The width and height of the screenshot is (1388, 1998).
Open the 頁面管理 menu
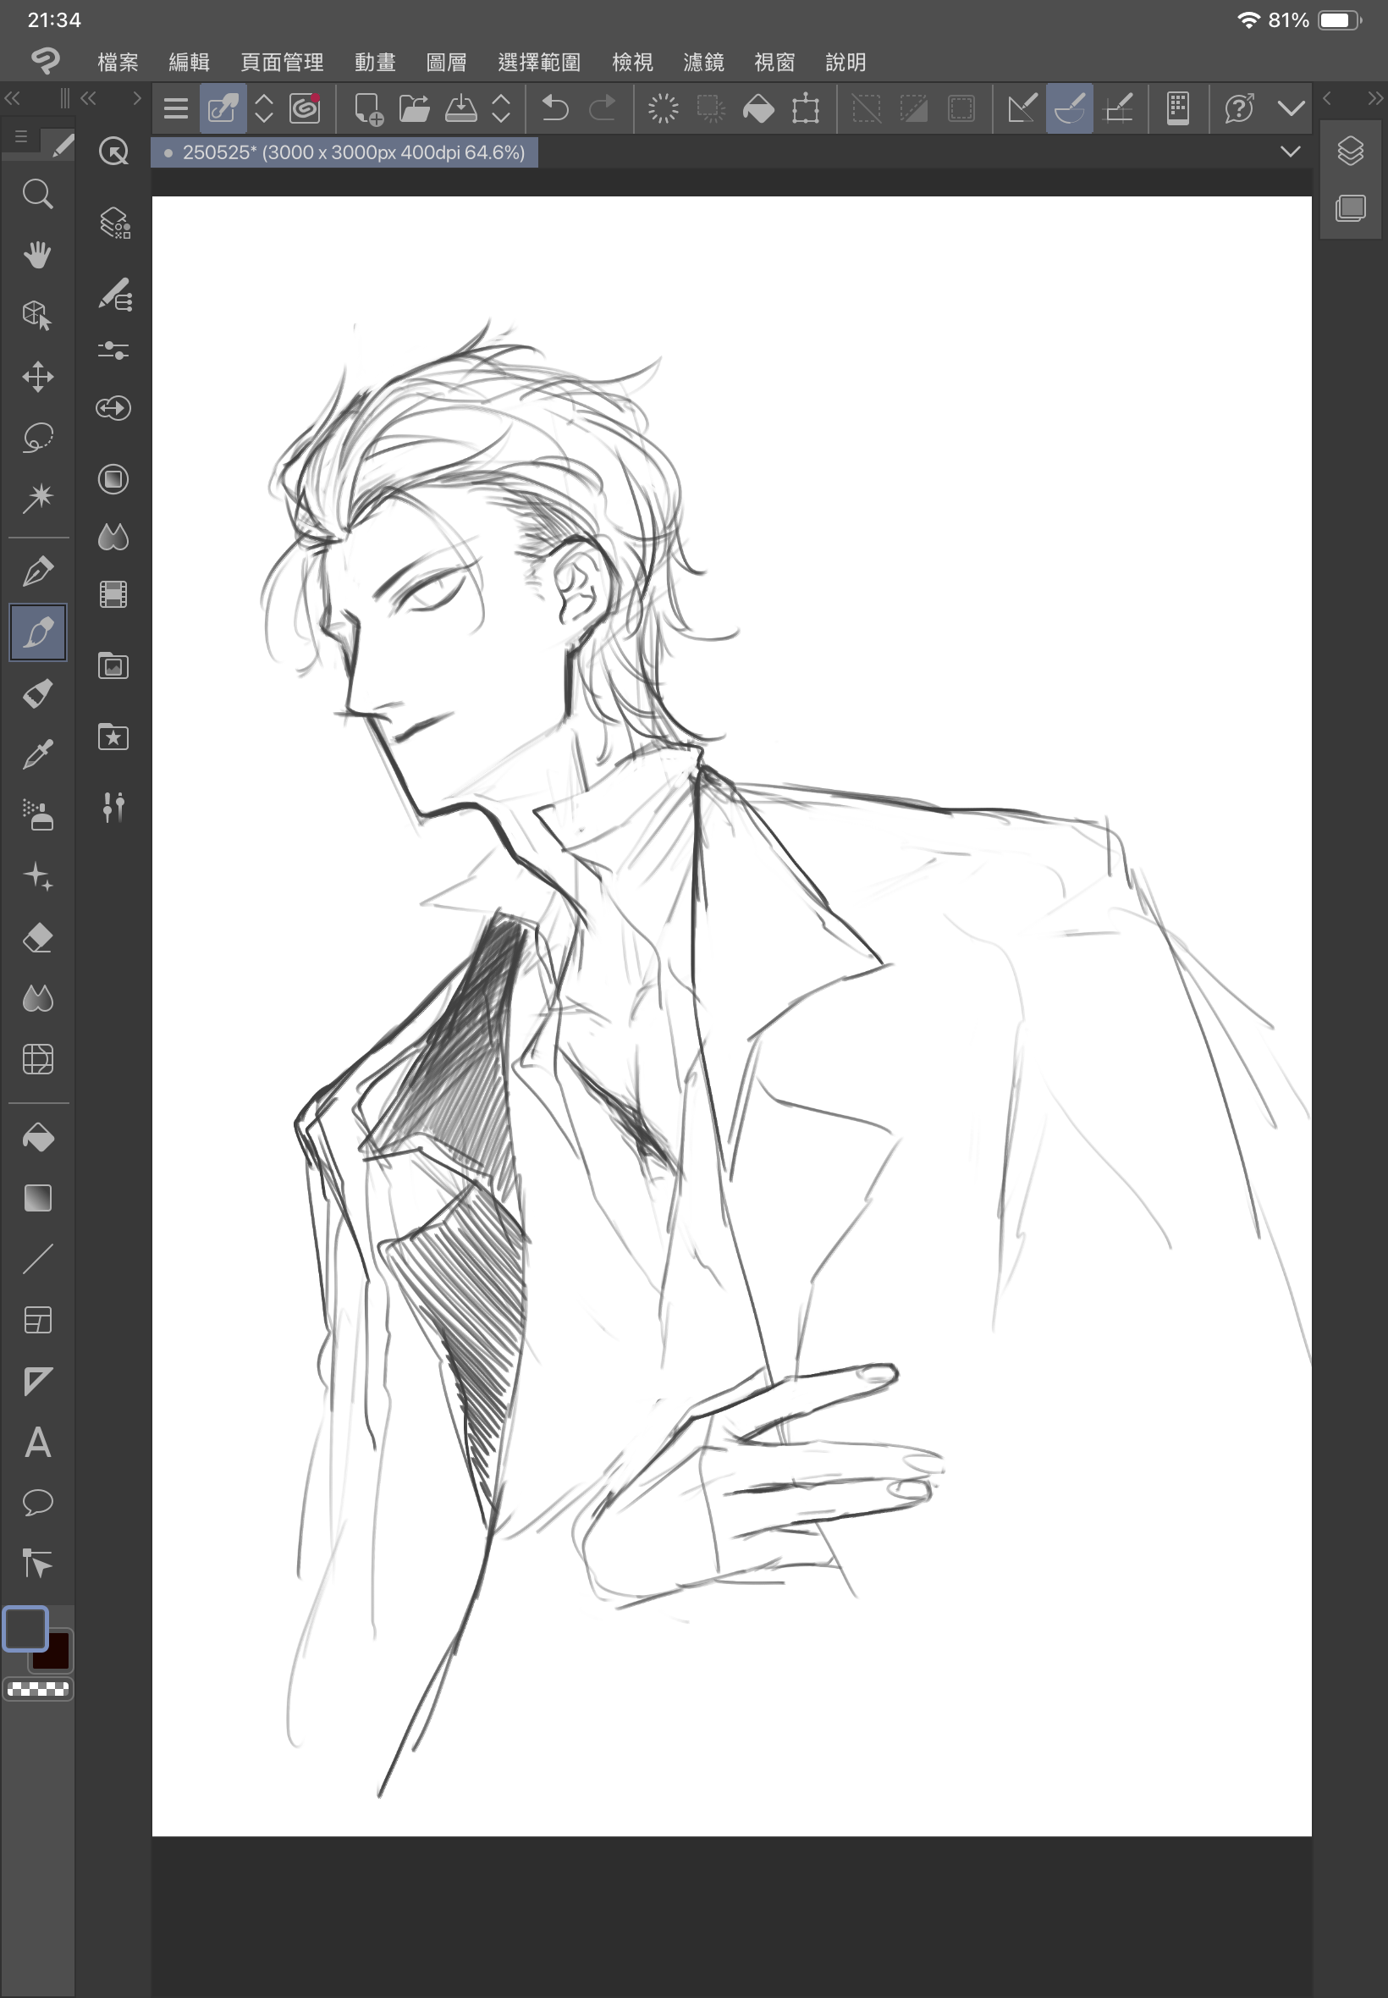click(282, 62)
